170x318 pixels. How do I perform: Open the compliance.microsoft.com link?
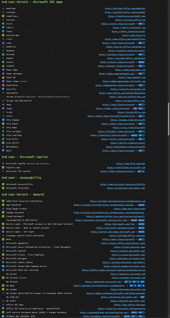click(127, 16)
